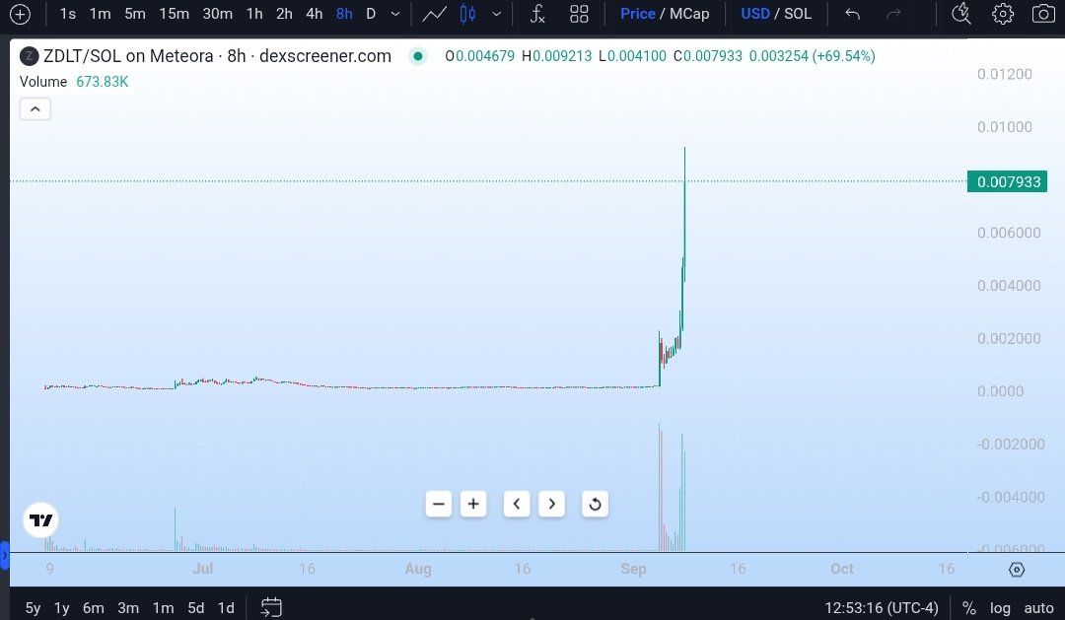Select the 5m timeframe

click(x=134, y=14)
